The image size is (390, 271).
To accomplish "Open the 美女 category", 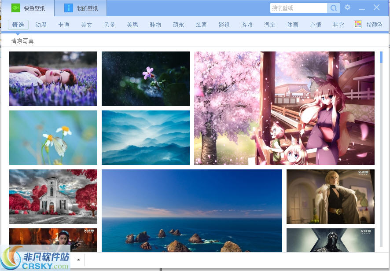I will (87, 25).
